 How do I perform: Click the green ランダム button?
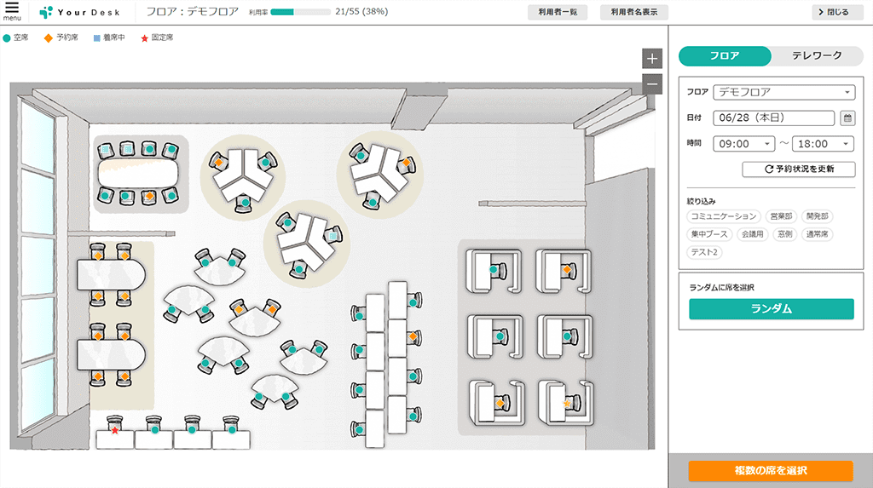click(x=771, y=309)
